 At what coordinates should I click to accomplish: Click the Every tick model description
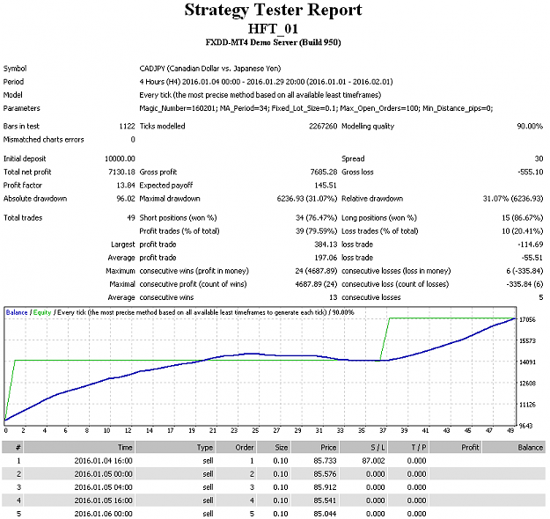pyautogui.click(x=260, y=95)
